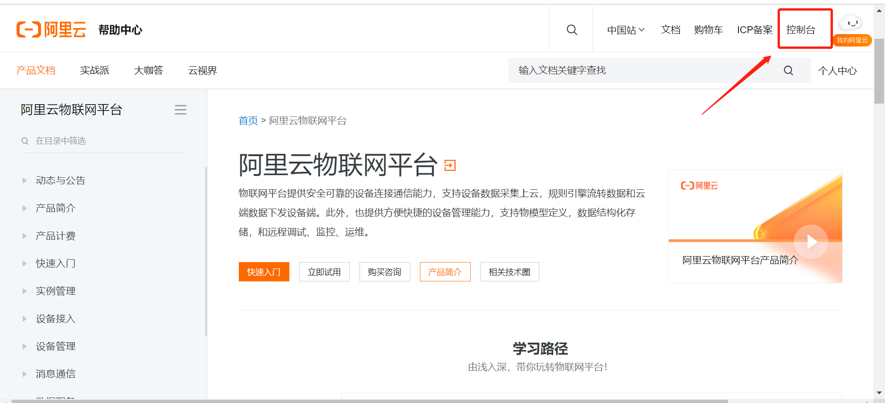Click the 阿里云物联网平台 breadcrumb text

(308, 121)
